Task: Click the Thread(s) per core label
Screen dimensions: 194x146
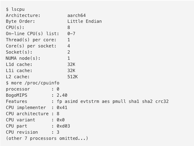Action: 31,40
